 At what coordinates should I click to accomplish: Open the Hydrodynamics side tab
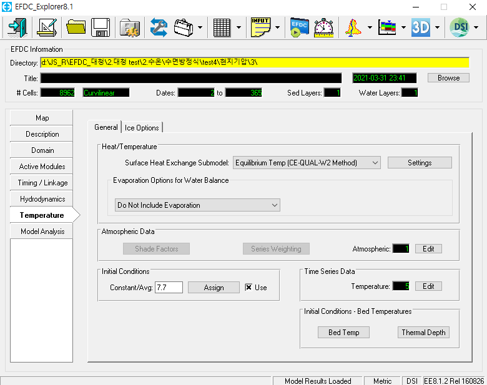(x=42, y=199)
